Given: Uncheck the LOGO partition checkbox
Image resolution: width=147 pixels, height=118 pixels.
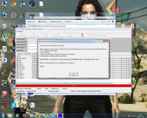Looking at the screenshot, I should tap(18, 72).
